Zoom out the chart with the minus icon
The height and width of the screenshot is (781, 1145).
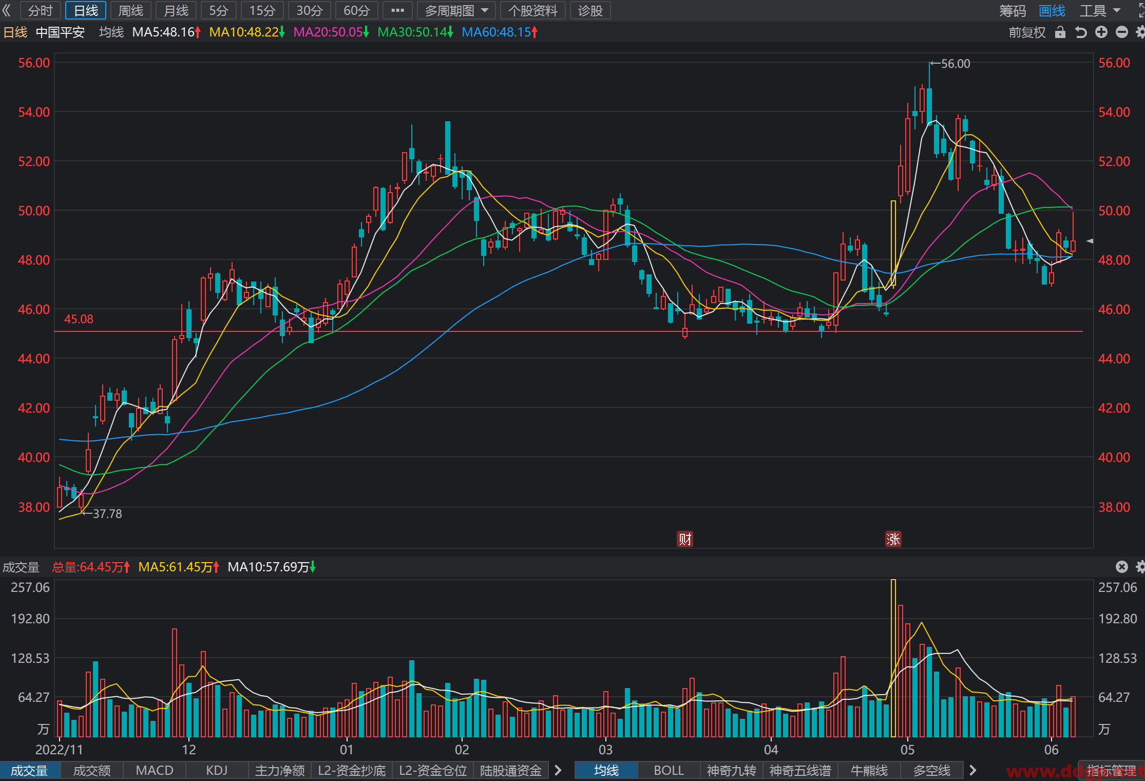click(1122, 32)
